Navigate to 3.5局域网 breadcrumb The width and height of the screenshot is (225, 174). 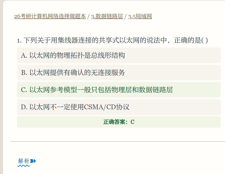(x=140, y=16)
